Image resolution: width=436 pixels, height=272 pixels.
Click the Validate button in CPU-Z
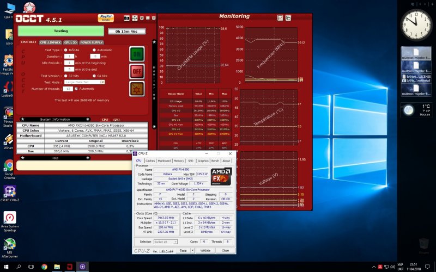click(x=205, y=250)
